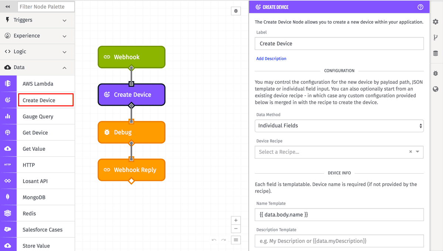Click the HTTP node icon
443x251 pixels.
(8, 165)
